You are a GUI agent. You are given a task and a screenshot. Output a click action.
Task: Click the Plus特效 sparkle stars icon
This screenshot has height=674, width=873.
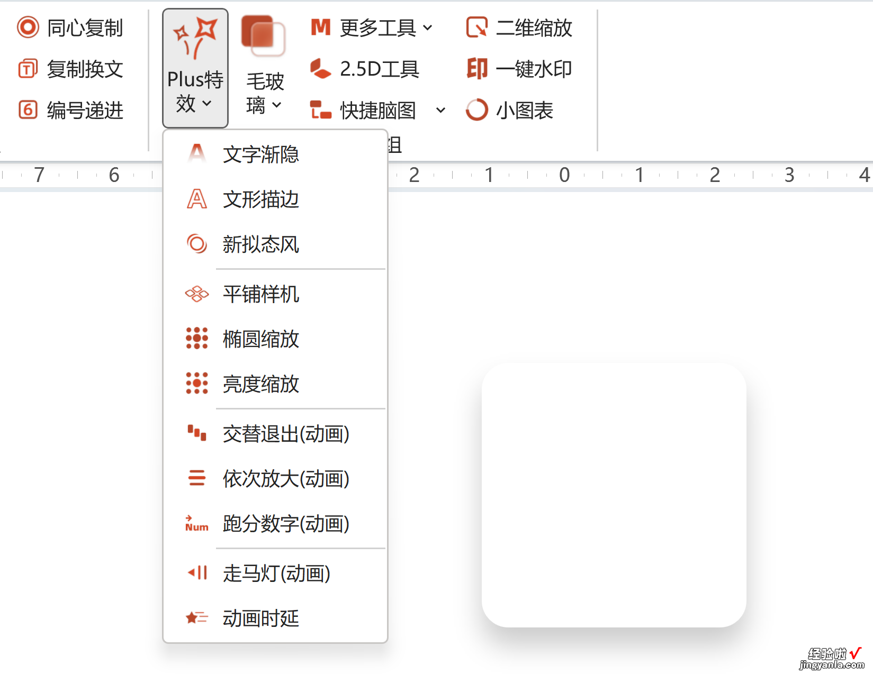[195, 38]
